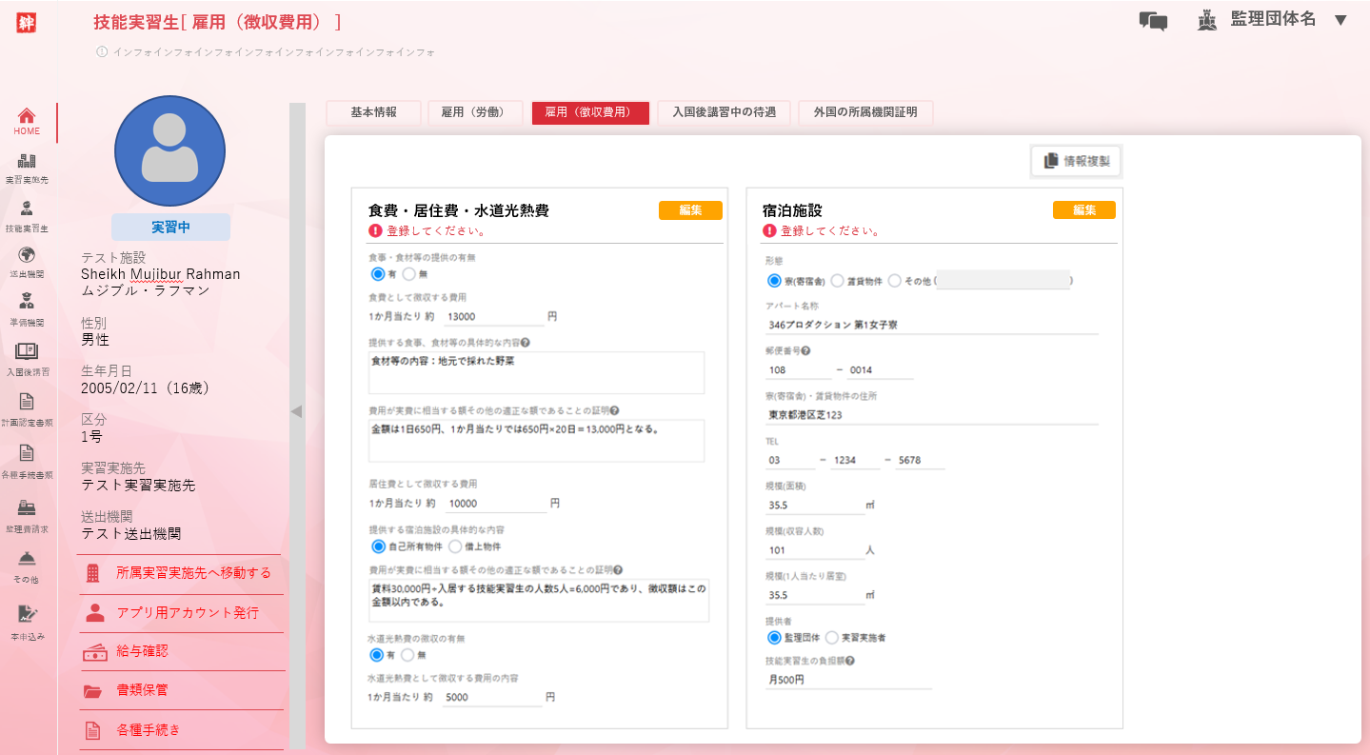The height and width of the screenshot is (755, 1370).
Task: Expand the 監理団体名 dropdown arrow
Action: coord(1341,20)
